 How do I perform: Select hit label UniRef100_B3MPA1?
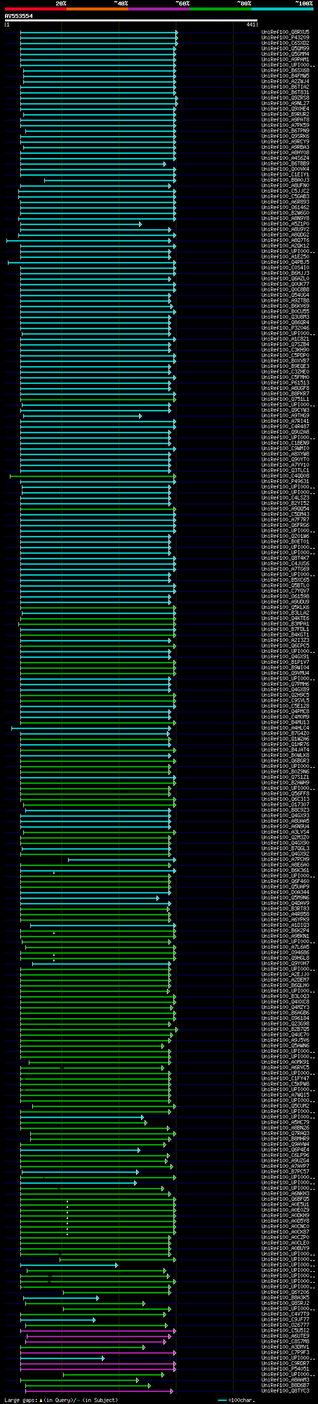(285, 624)
